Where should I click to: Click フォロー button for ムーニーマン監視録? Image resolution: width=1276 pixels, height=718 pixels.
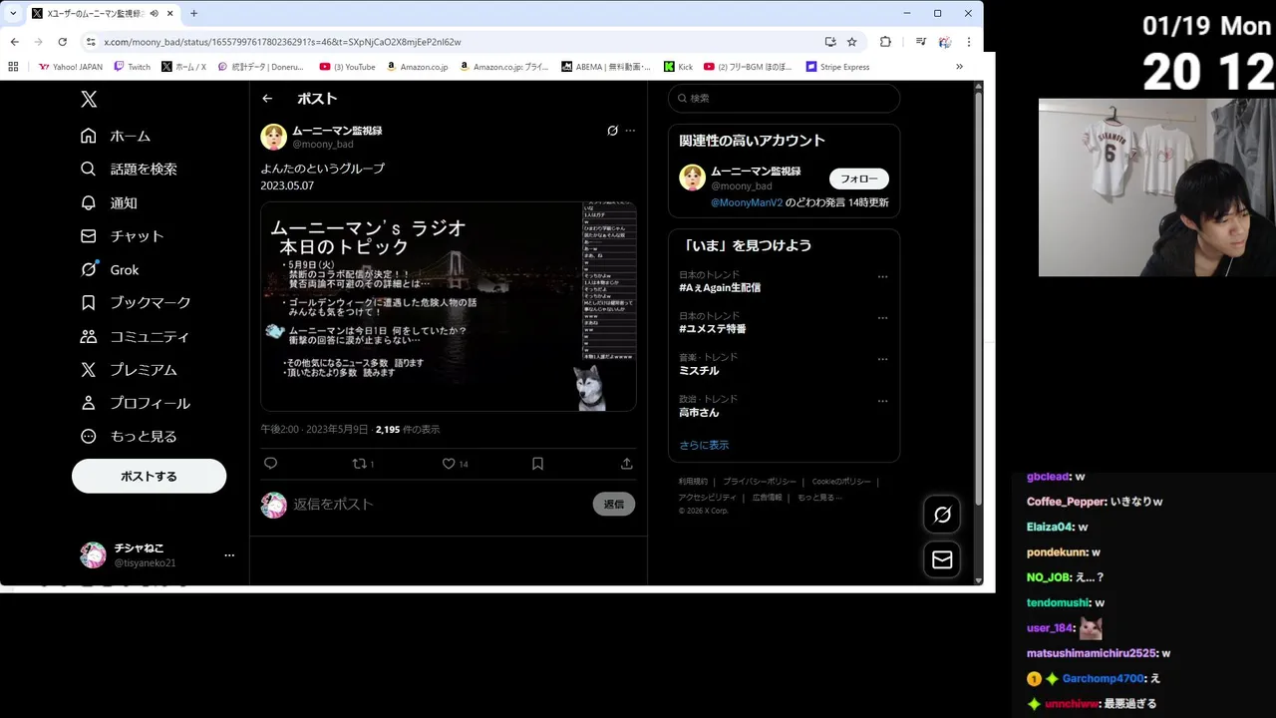coord(859,179)
